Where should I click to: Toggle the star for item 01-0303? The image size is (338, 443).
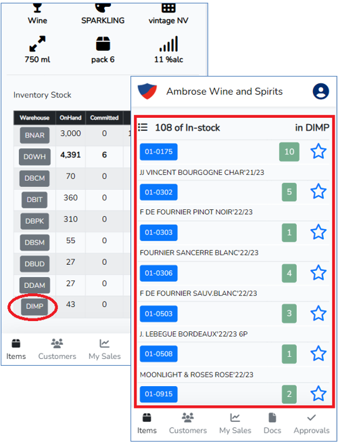pyautogui.click(x=318, y=232)
